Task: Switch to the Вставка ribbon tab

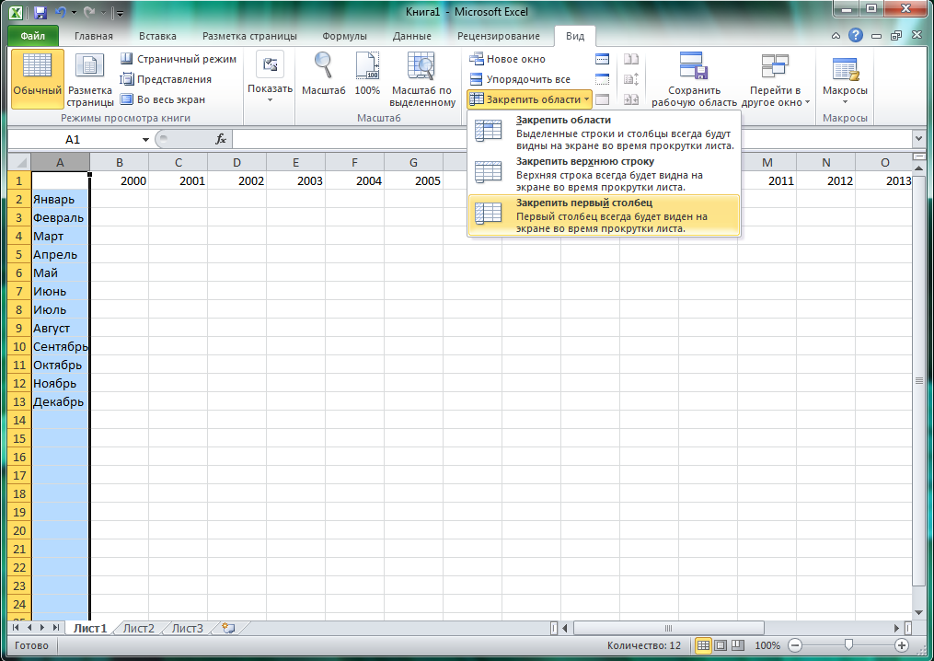Action: click(157, 36)
